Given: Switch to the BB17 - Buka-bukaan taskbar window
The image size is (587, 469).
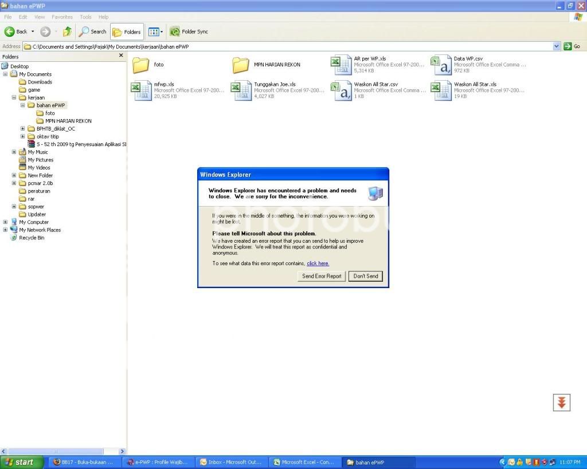Looking at the screenshot, I should (x=85, y=463).
